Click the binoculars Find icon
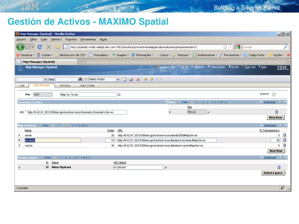Viewport: 299px width, 224px height. tap(80, 79)
